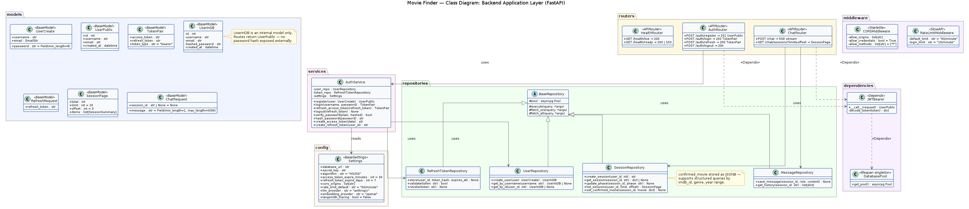Click the note 'UserInDB is an internal model only'
The height and width of the screenshot is (209, 969).
pyautogui.click(x=264, y=37)
